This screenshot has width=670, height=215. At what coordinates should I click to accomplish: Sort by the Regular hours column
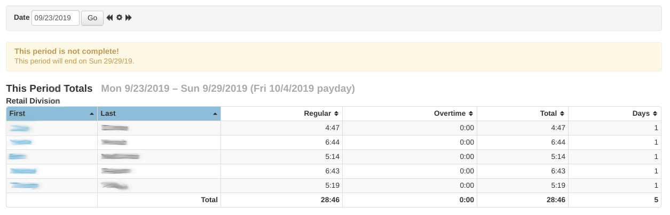(x=321, y=114)
